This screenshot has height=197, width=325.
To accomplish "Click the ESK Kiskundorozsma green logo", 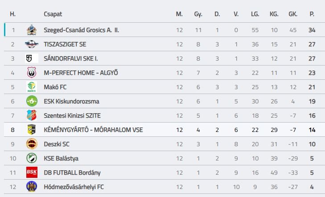I will point(32,101).
